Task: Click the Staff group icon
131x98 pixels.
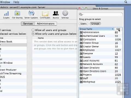Action: click(81, 78)
